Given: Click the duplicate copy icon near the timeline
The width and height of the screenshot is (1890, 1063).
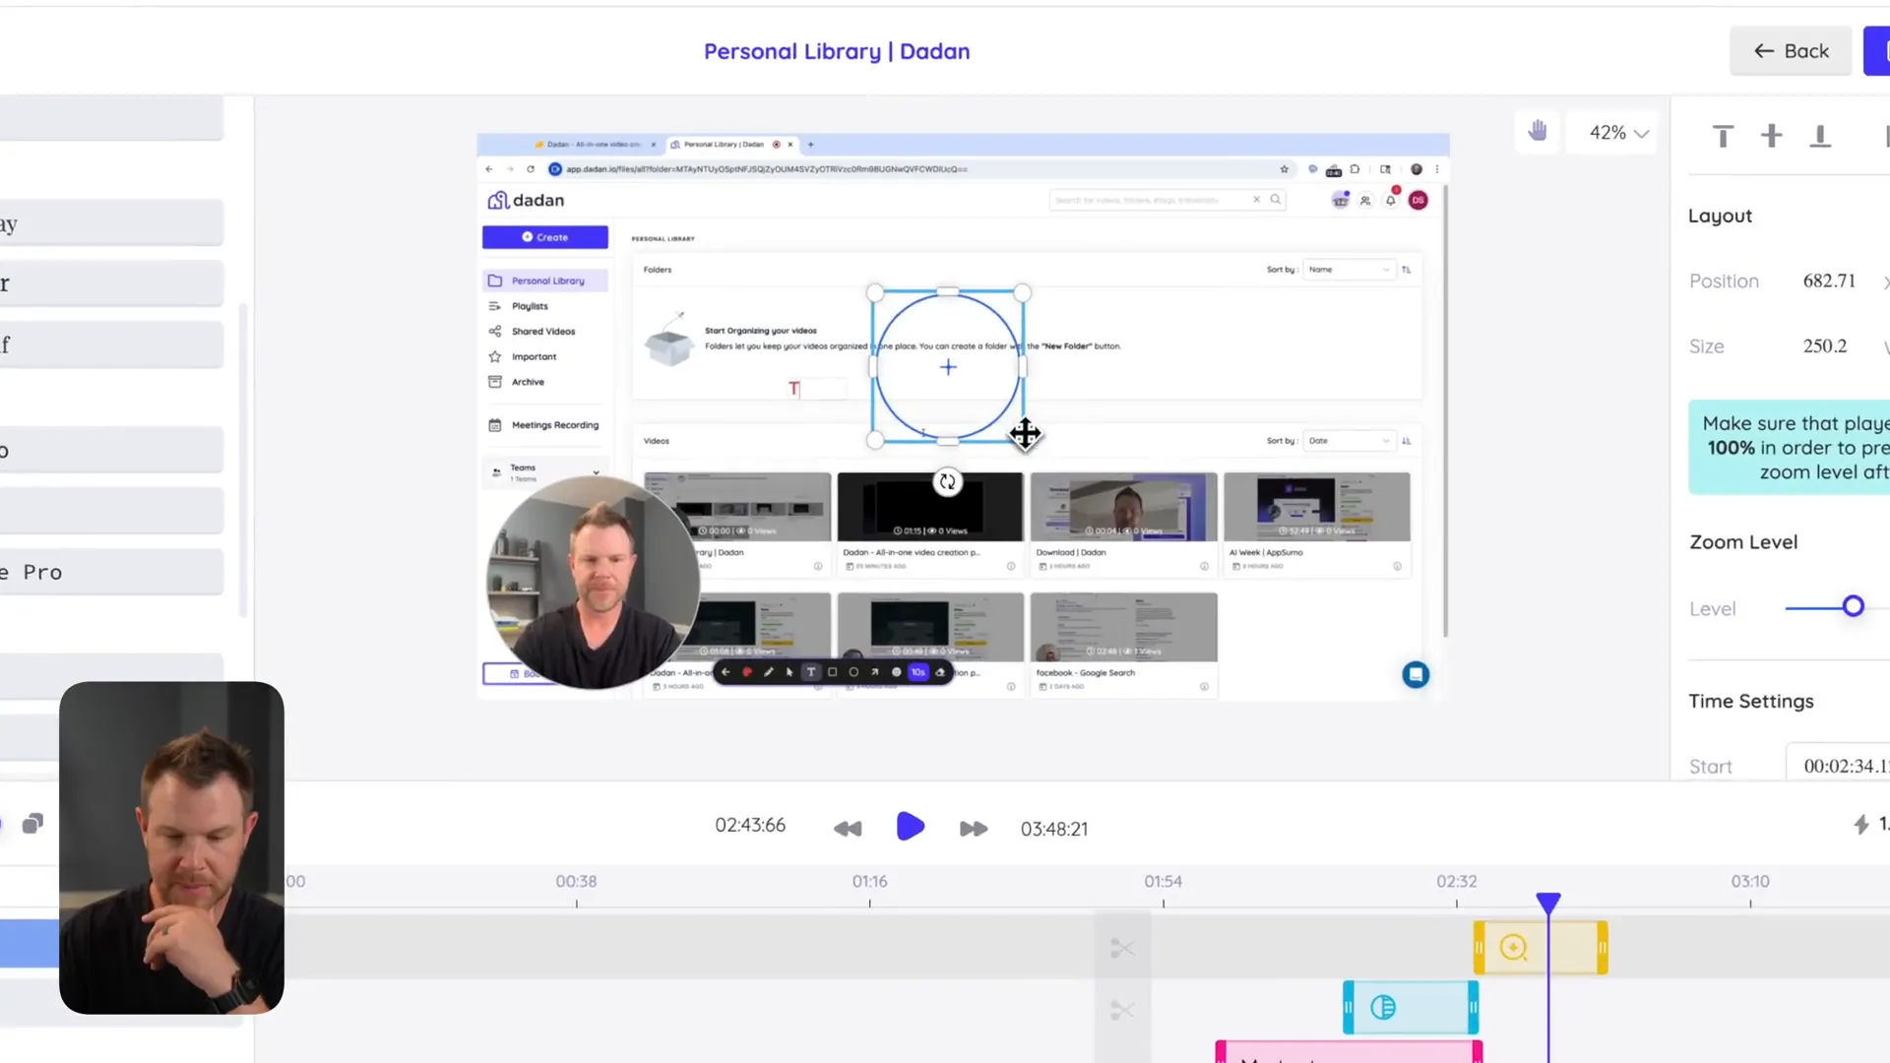Looking at the screenshot, I should point(32,823).
